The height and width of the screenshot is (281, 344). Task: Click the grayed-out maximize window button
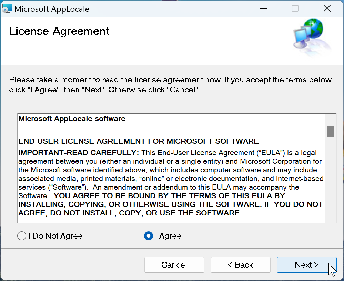(295, 9)
